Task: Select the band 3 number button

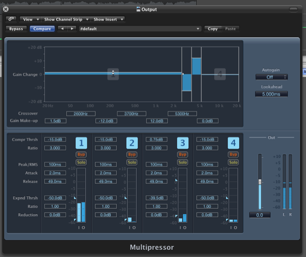Action: point(183,143)
